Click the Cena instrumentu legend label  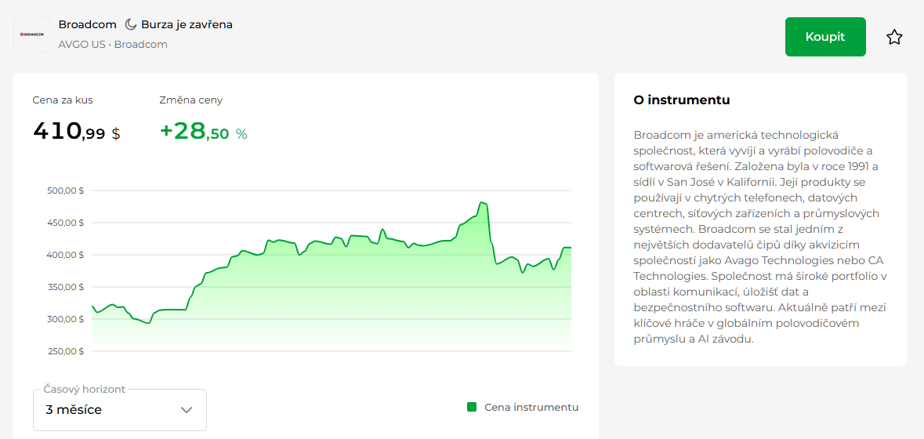click(x=531, y=407)
